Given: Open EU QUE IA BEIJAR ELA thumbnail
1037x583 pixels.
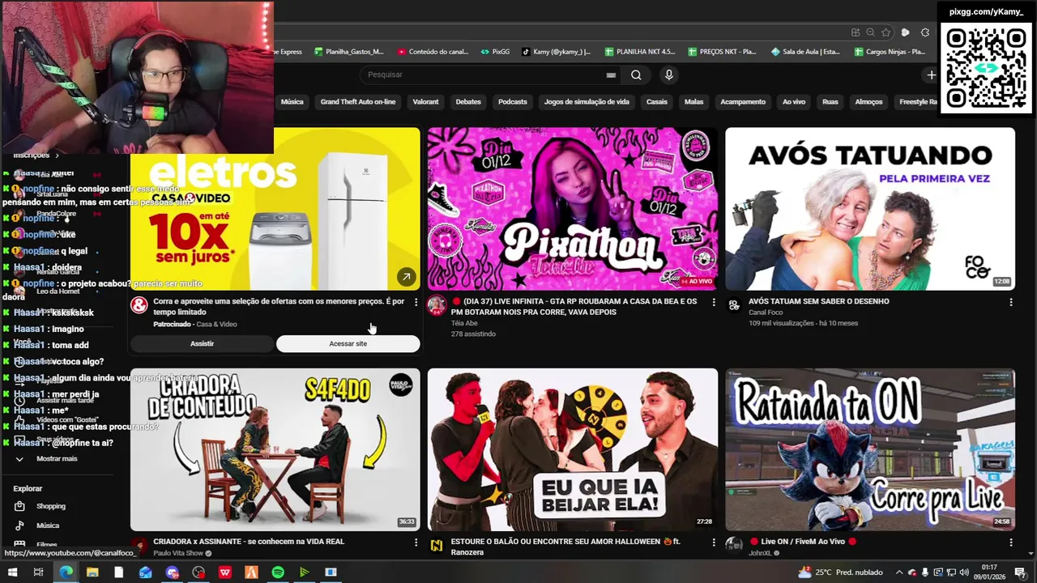Looking at the screenshot, I should pos(572,449).
